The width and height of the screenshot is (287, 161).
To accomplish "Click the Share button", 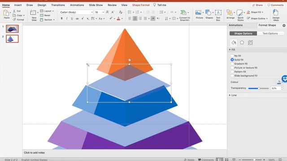I will click(257, 5).
